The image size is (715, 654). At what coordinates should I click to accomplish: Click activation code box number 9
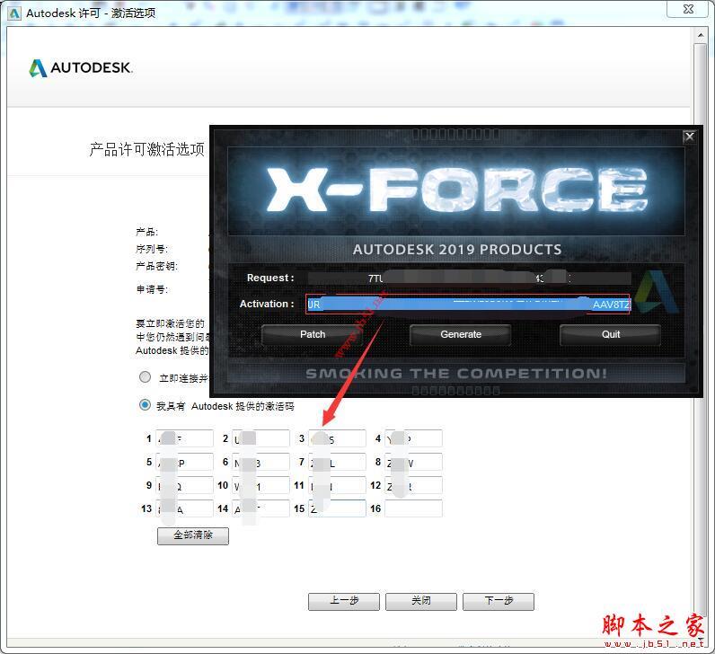pos(185,485)
